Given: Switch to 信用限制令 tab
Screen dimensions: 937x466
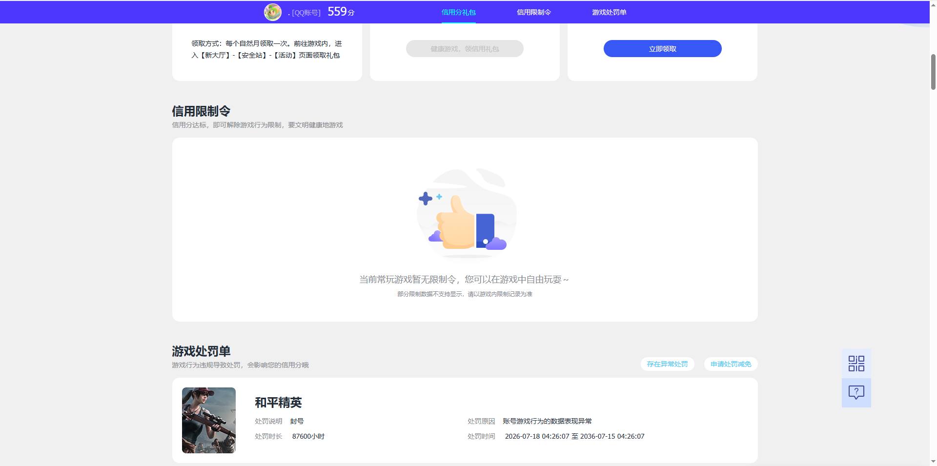Looking at the screenshot, I should 534,12.
